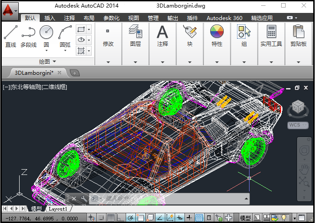Open Quick View Drawings in status bar
The width and height of the screenshot is (315, 223).
coord(266,218)
